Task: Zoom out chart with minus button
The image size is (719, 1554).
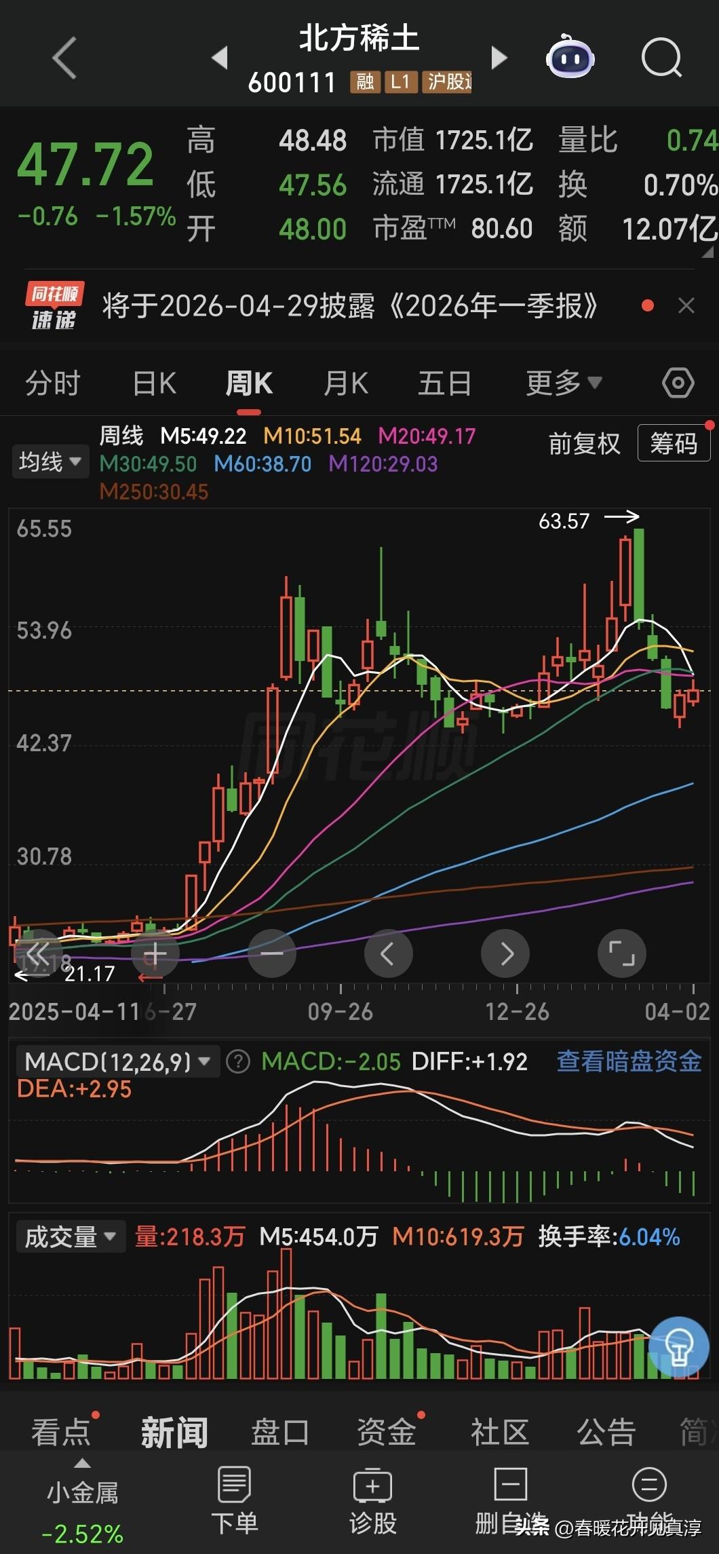Action: coord(272,953)
